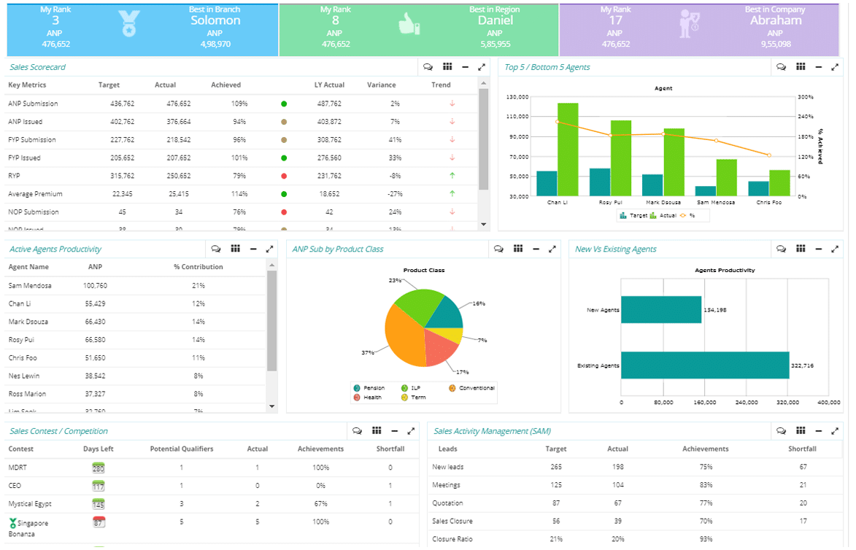Select Sam Mendosa in agents productivity list

coord(30,286)
